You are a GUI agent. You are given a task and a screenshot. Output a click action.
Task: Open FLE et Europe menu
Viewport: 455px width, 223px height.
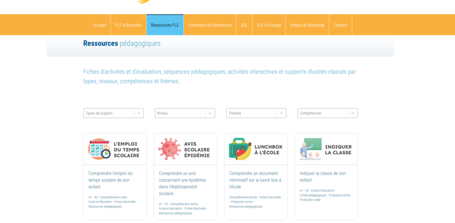coord(269,25)
